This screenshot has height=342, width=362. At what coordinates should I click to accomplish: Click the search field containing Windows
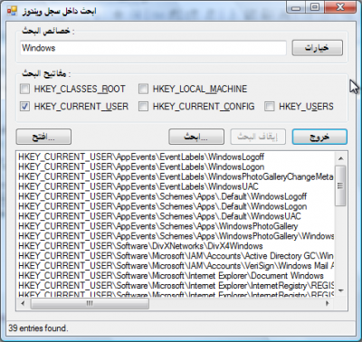pos(153,48)
